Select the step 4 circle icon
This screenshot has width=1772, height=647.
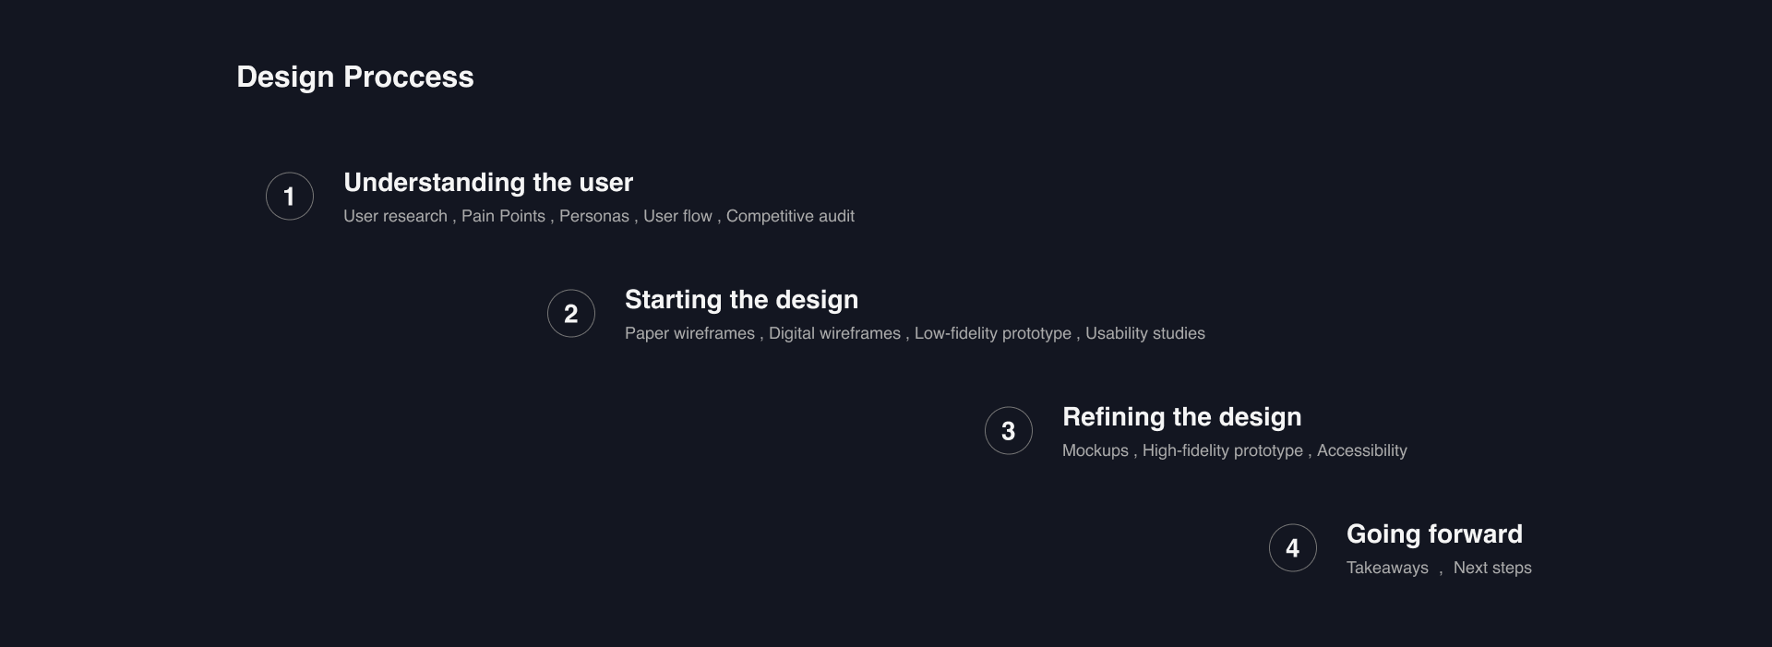coord(1293,548)
